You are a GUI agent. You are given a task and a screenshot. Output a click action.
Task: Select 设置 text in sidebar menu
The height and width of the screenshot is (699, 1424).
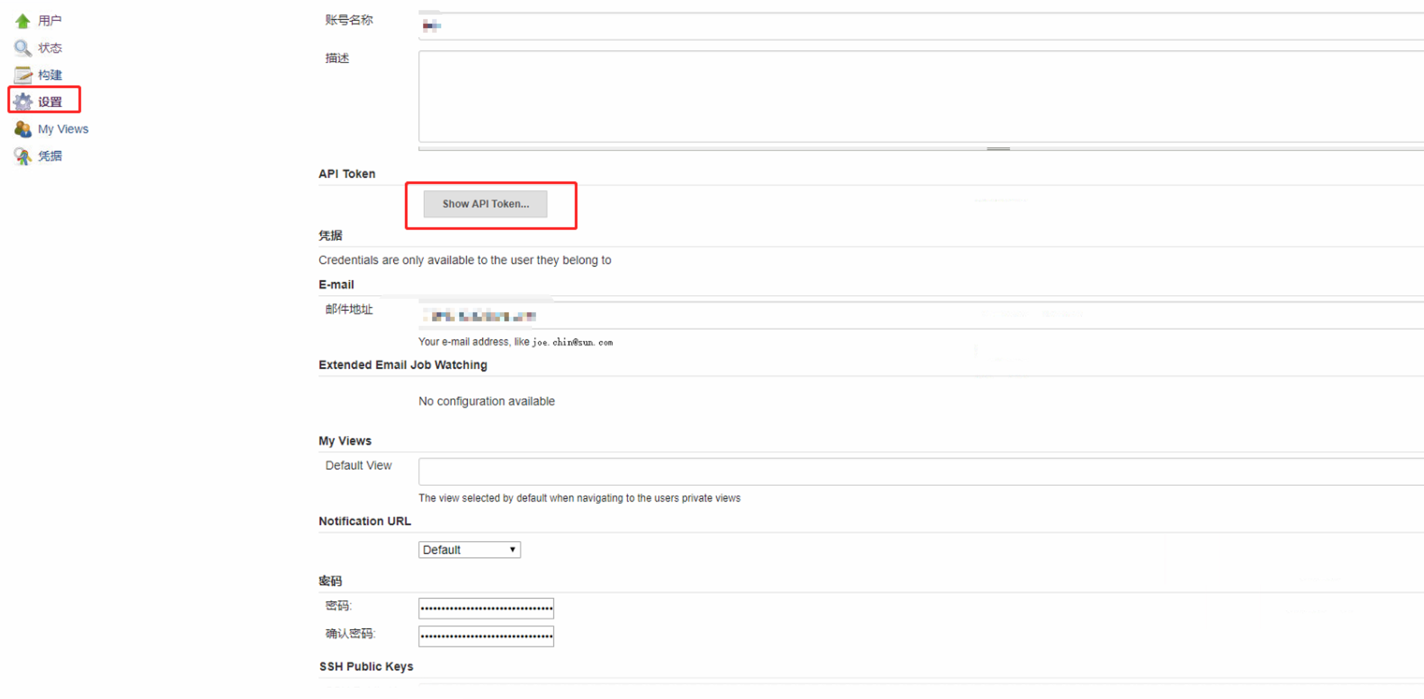pos(50,102)
